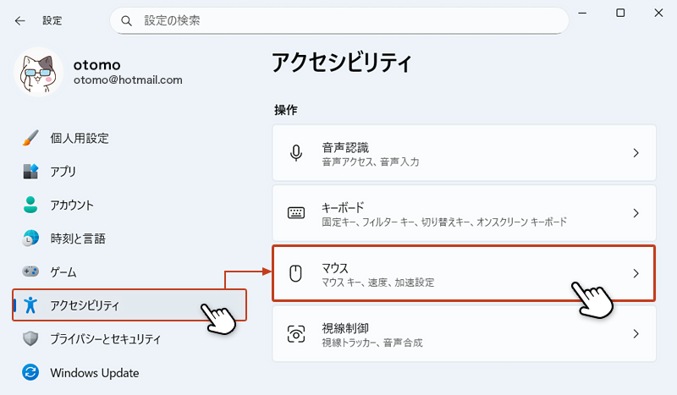Click the keyboard icon in キーボード row

tap(296, 213)
